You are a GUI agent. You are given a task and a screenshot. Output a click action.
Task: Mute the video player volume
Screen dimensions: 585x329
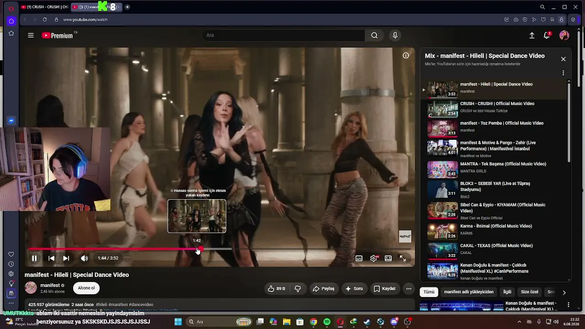pos(84,258)
